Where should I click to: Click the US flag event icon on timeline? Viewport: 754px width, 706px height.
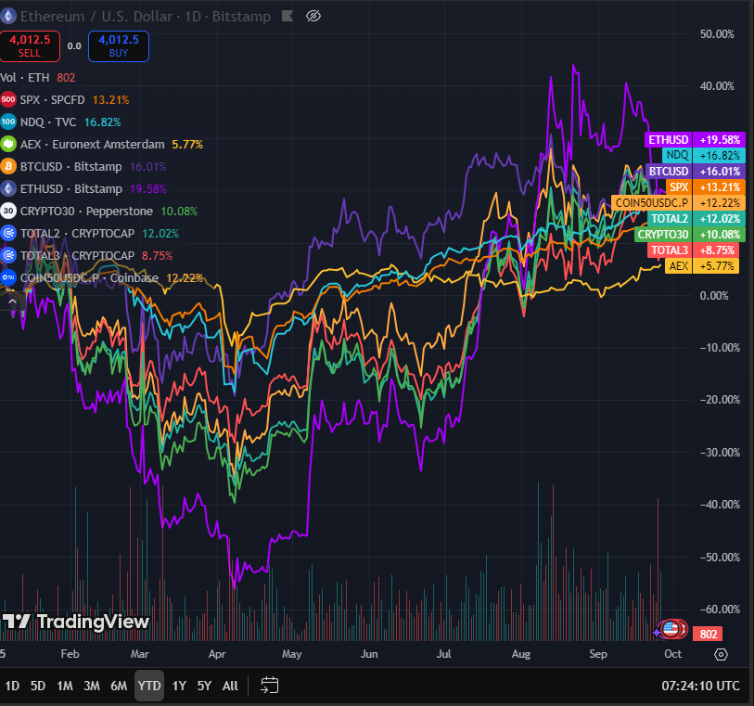click(671, 629)
